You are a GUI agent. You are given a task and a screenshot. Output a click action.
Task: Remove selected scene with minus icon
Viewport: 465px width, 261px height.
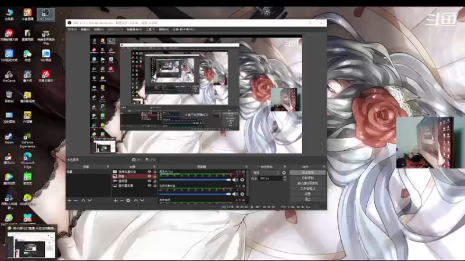(76, 200)
